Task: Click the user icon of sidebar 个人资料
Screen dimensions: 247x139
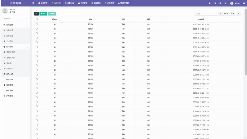Action: [5, 41]
